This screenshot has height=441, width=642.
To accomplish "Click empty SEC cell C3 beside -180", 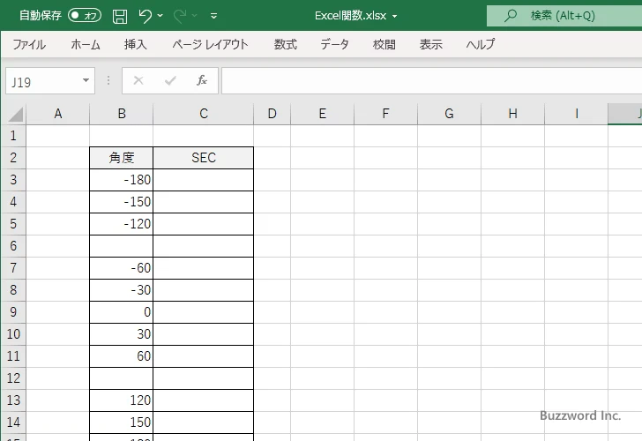I will click(204, 180).
